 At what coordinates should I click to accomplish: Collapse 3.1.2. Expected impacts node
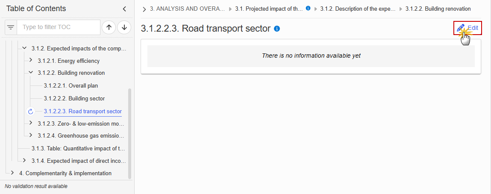click(24, 48)
